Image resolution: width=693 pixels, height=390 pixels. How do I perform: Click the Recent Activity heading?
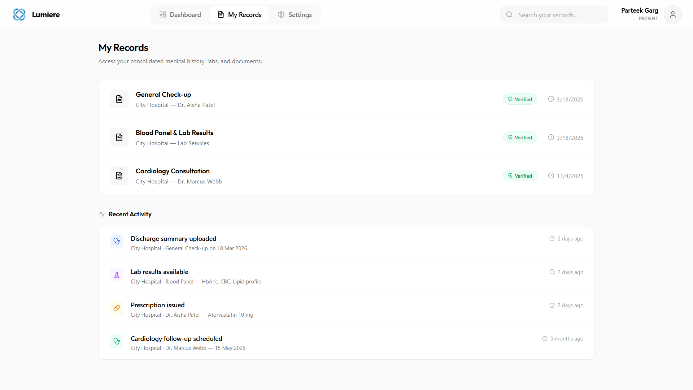(x=130, y=214)
